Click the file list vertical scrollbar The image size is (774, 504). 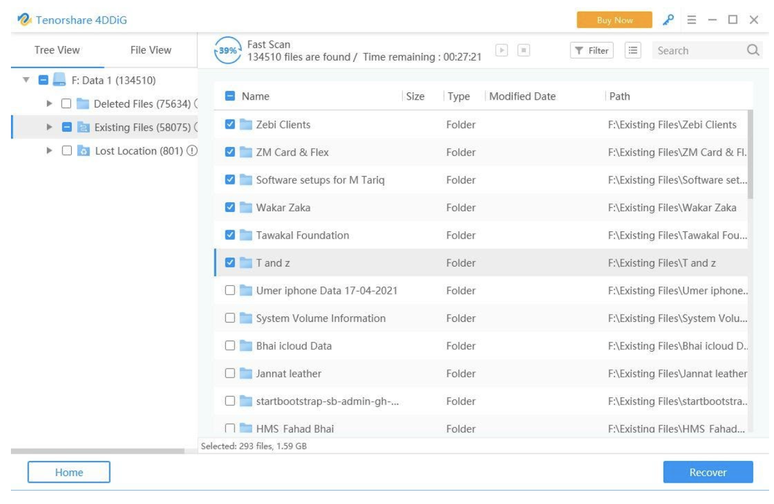(750, 154)
